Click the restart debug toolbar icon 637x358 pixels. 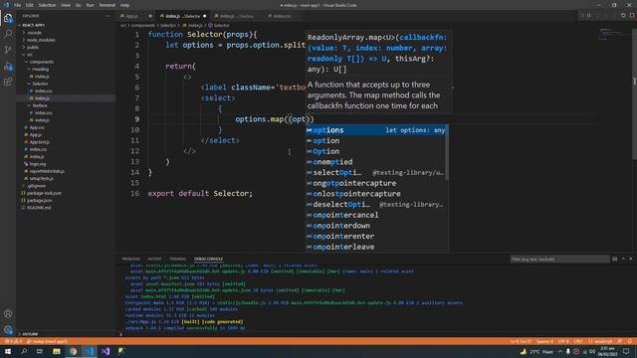(x=623, y=16)
